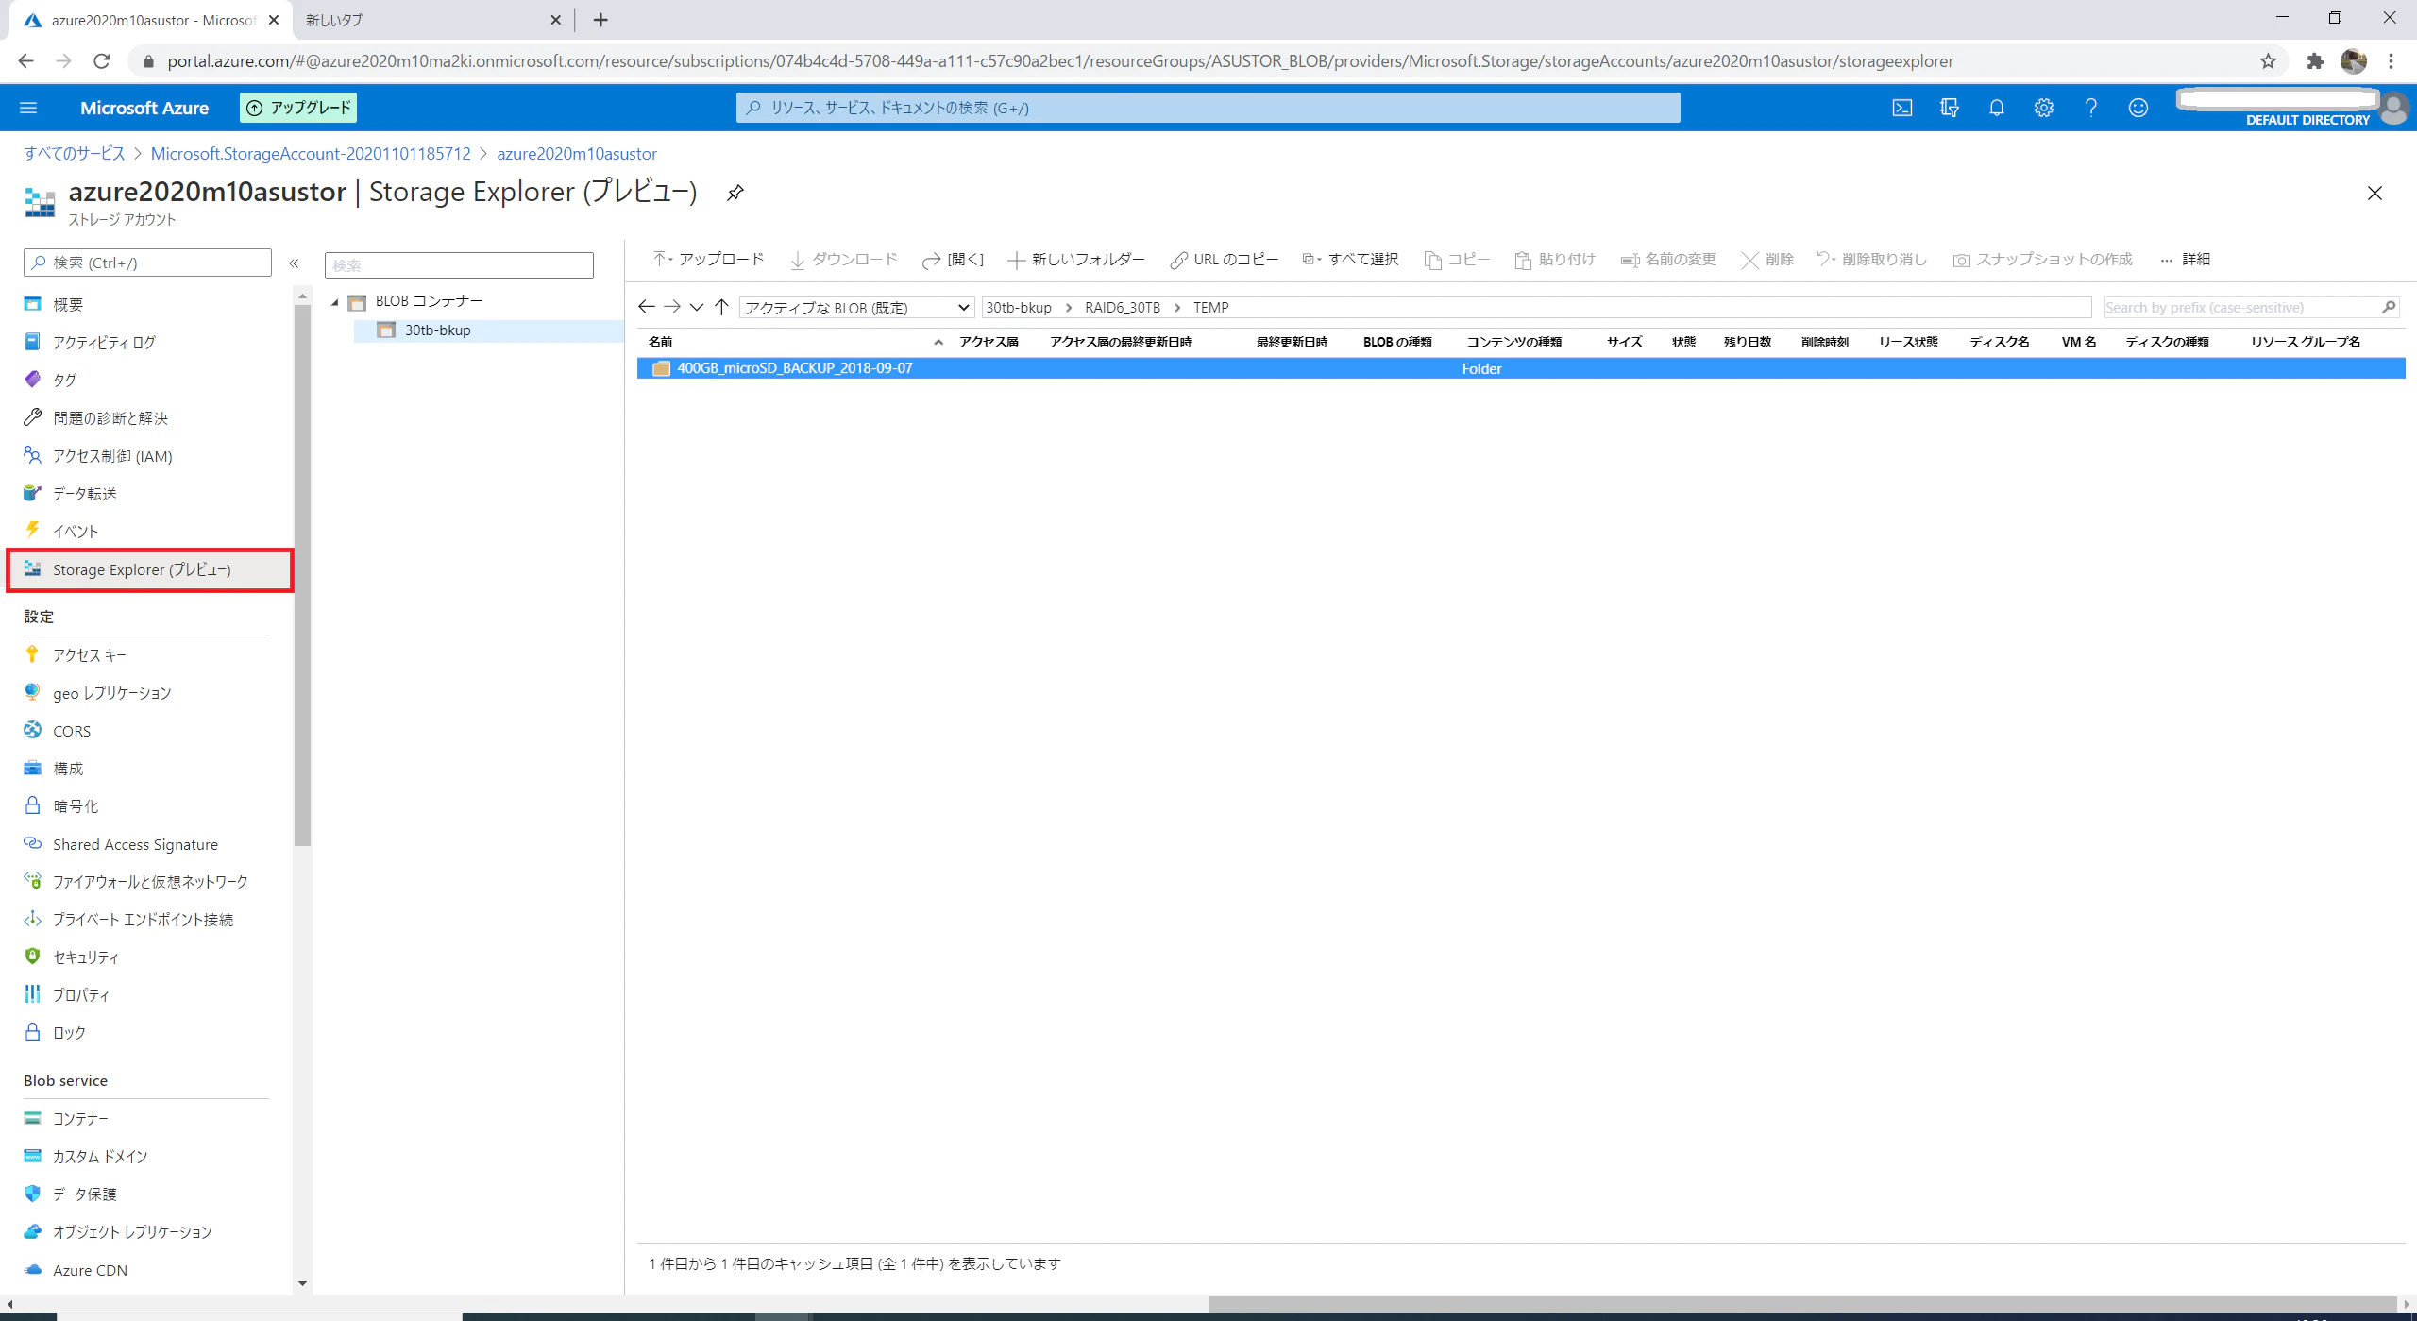Collapse the left menu with chevron
Viewport: 2417px width, 1321px height.
click(x=294, y=263)
